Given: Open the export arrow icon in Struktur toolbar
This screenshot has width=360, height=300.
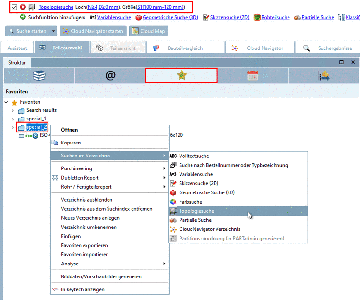Looking at the screenshot, I should [x=324, y=75].
